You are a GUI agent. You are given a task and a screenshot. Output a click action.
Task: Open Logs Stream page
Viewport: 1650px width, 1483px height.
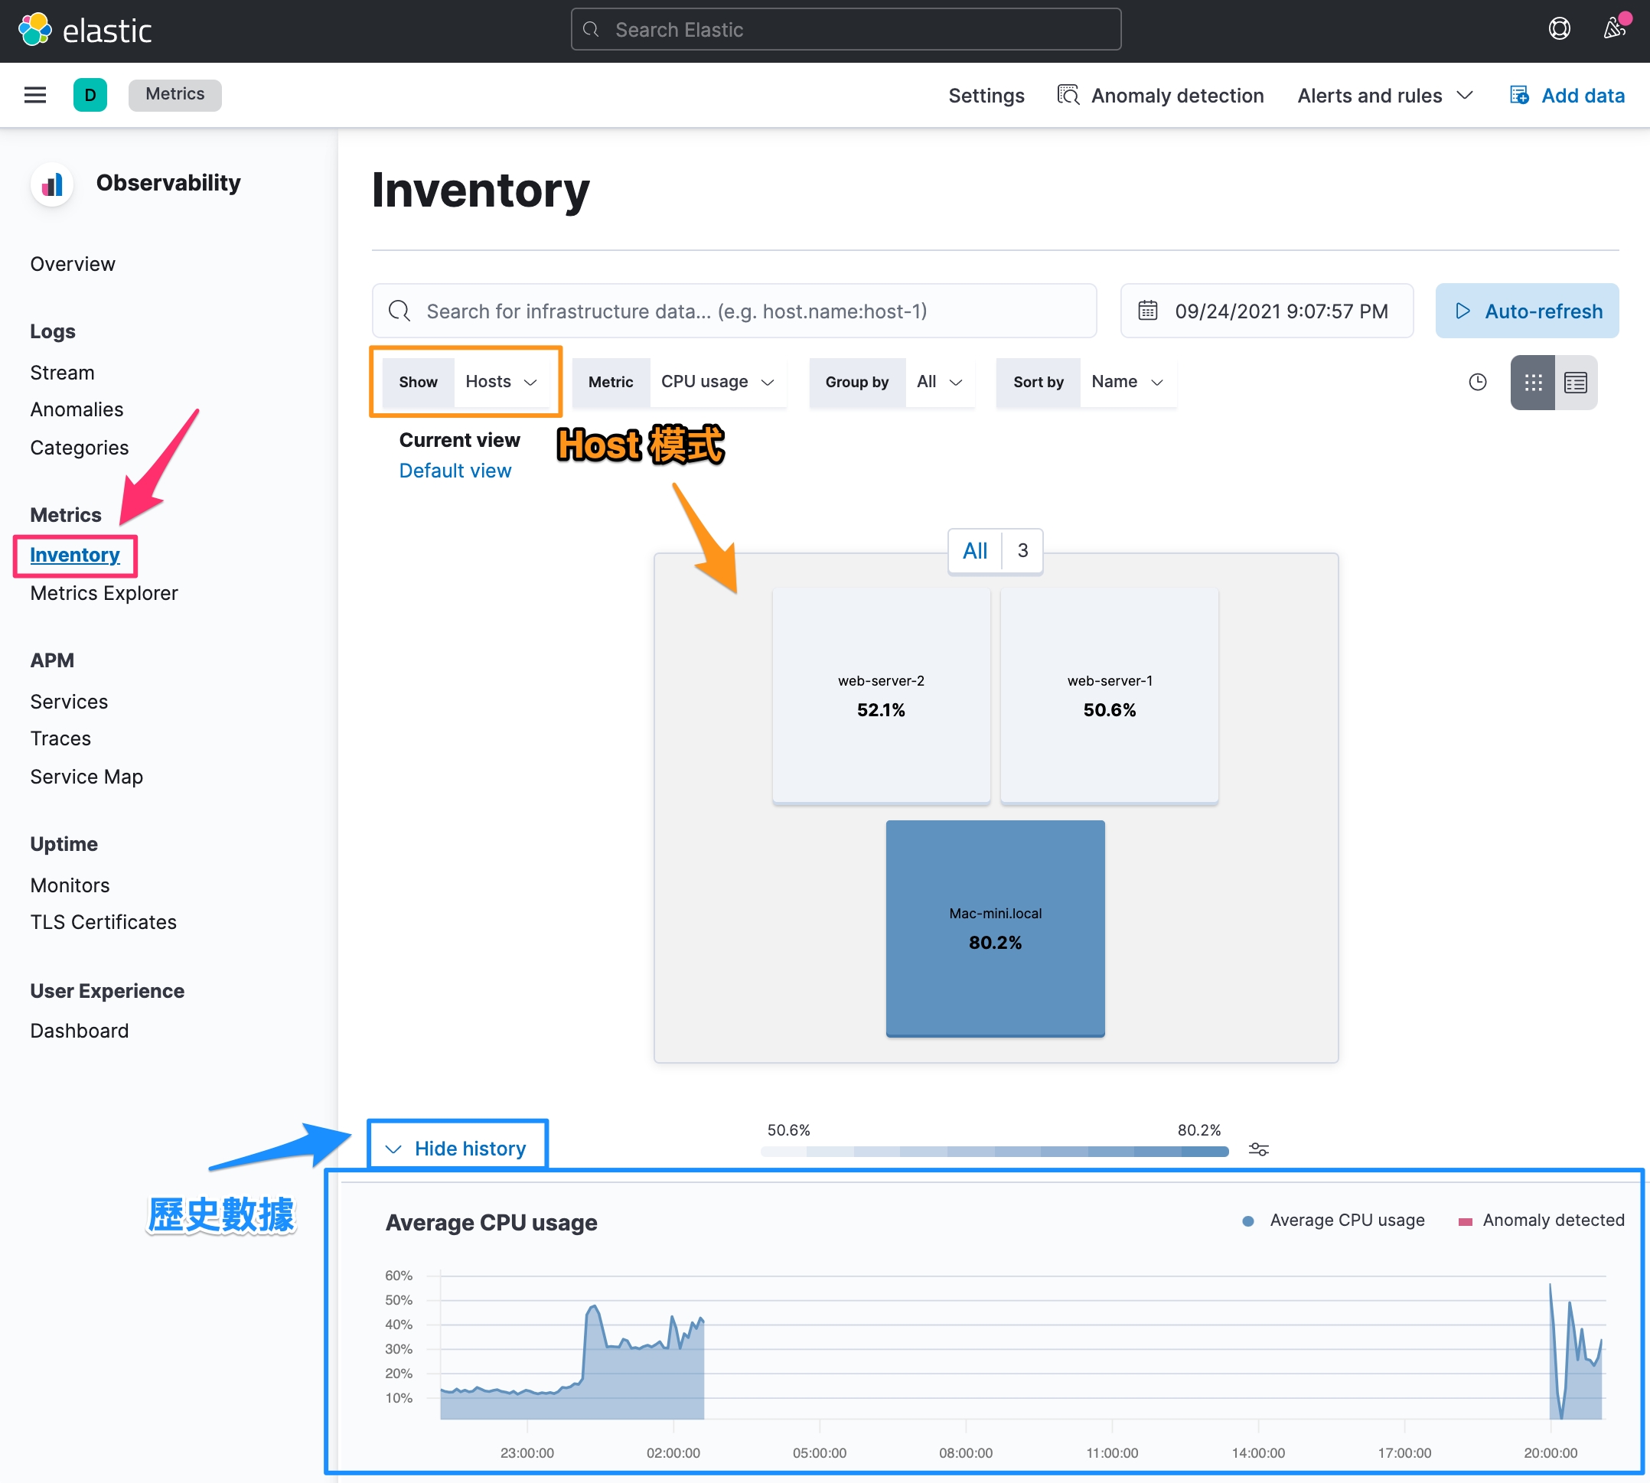point(62,373)
